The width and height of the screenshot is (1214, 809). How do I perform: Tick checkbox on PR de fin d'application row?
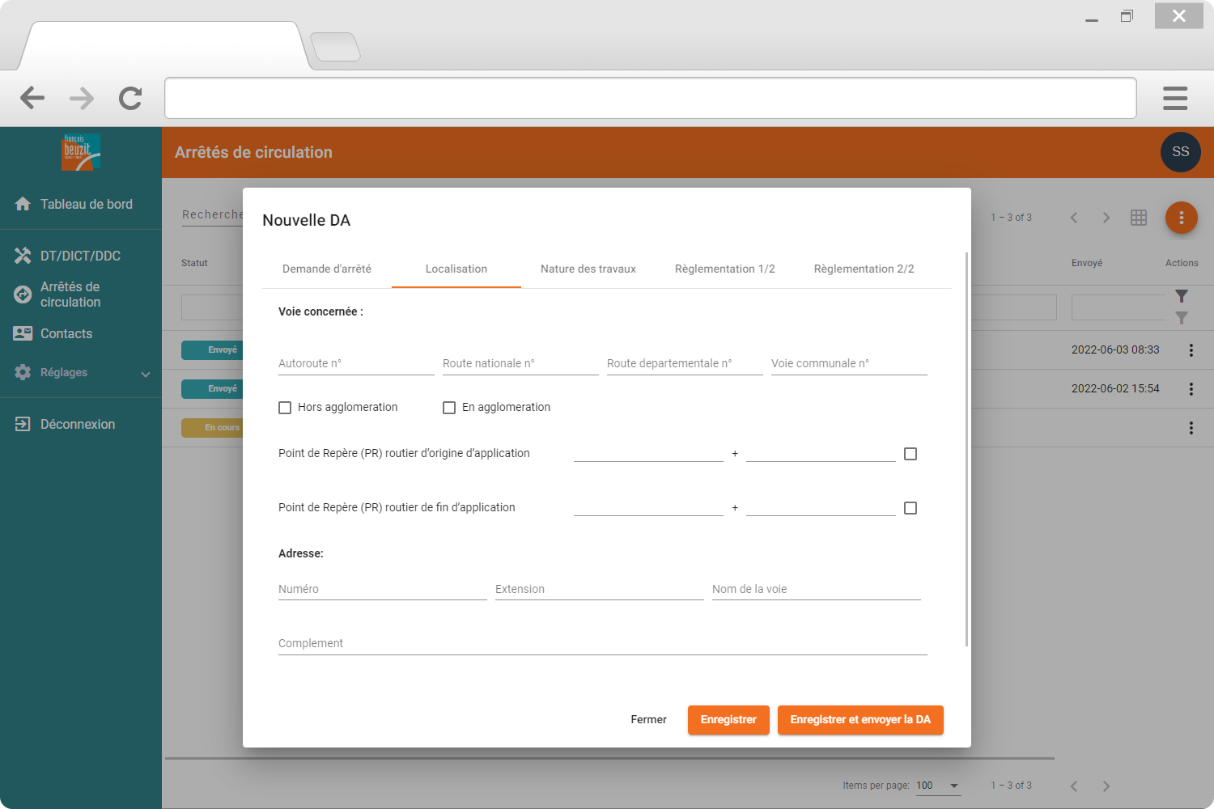coord(910,508)
